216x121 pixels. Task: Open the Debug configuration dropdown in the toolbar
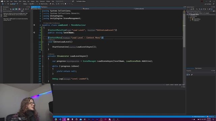(x=26, y=4)
